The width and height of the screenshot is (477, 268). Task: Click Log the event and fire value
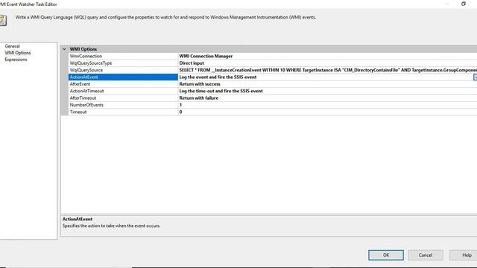[x=218, y=77]
